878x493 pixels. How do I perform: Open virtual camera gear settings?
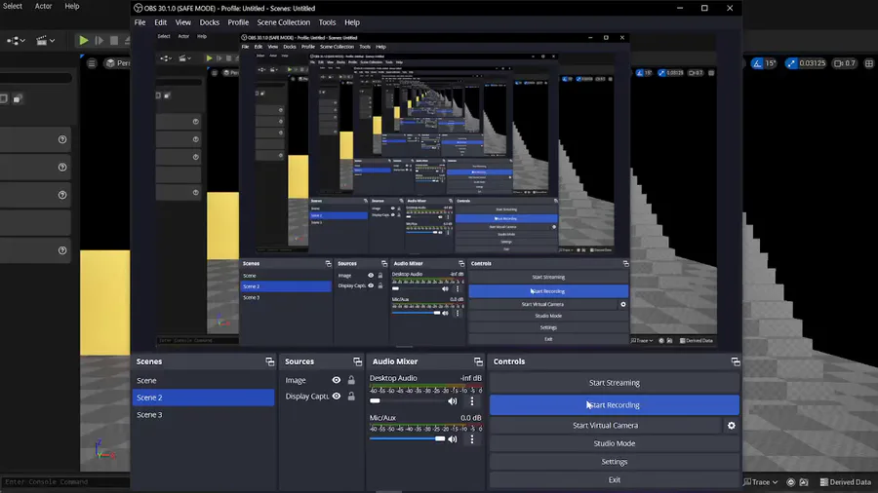(x=732, y=426)
